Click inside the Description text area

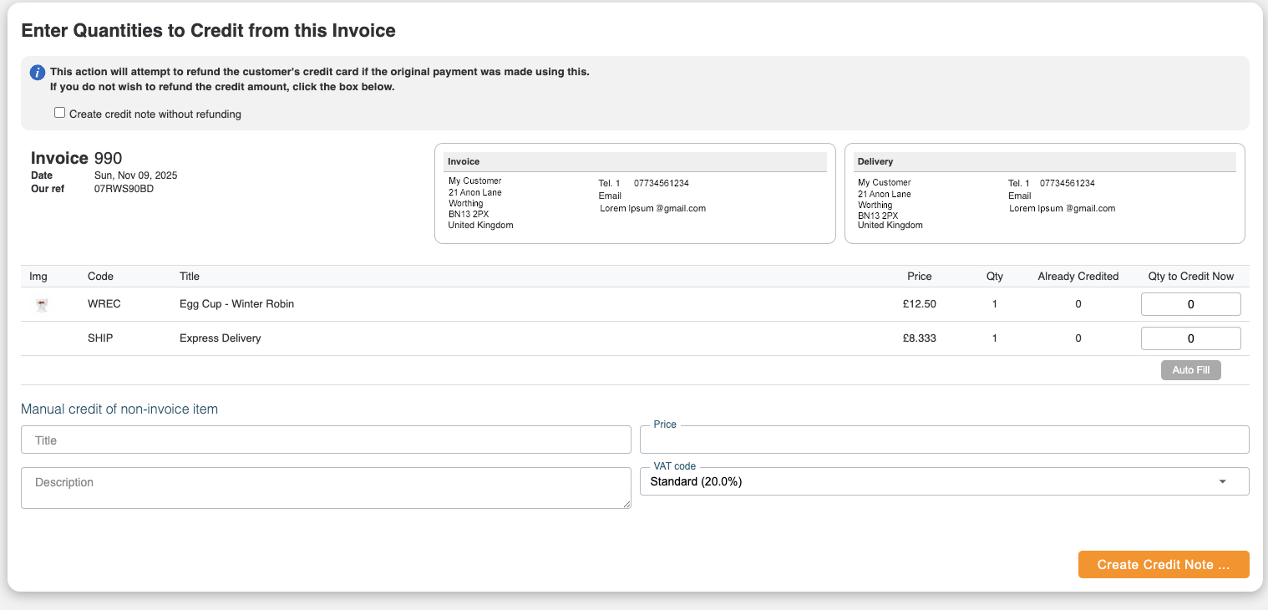click(x=326, y=488)
